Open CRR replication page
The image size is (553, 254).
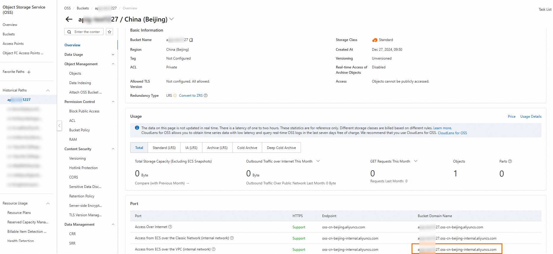(72, 234)
